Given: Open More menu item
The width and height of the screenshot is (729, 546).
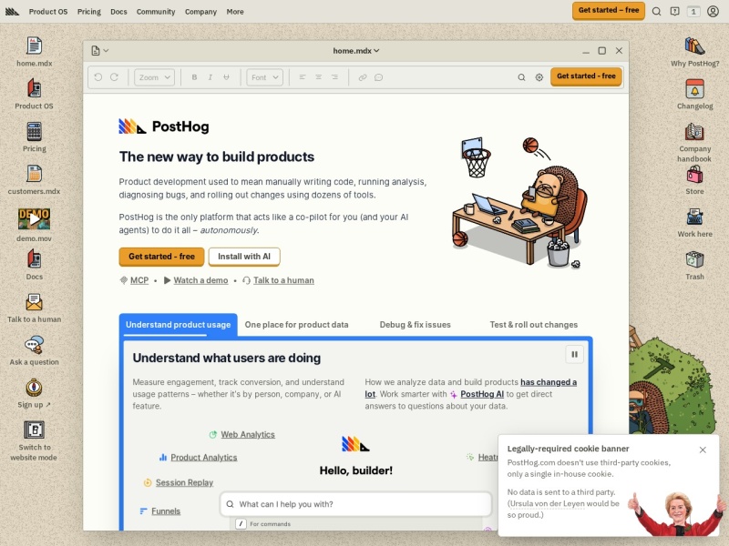Looking at the screenshot, I should pos(235,12).
